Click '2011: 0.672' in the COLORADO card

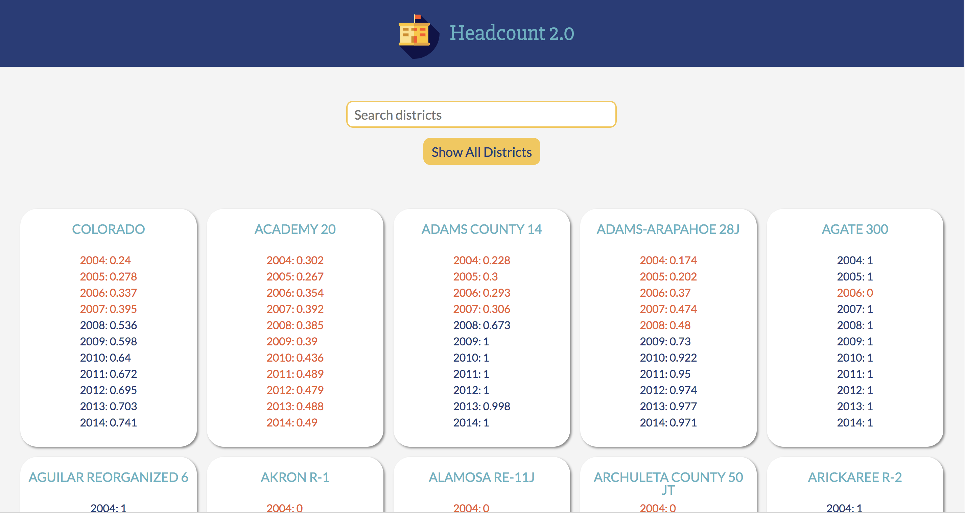tap(108, 374)
